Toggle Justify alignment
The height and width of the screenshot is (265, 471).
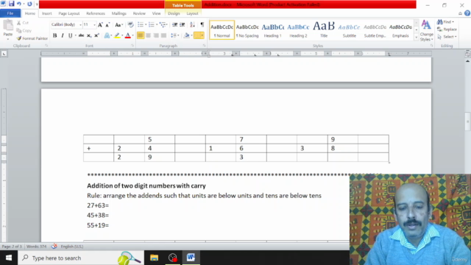point(163,35)
